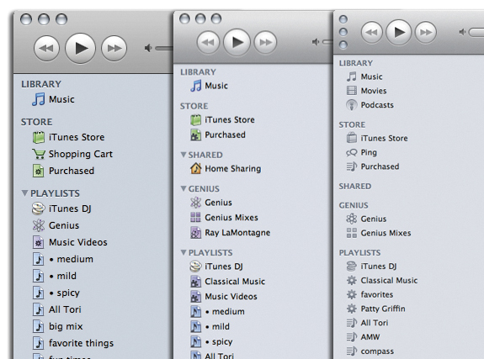Open Genius Mixes icon in right window
The image size is (484, 359).
click(x=352, y=233)
